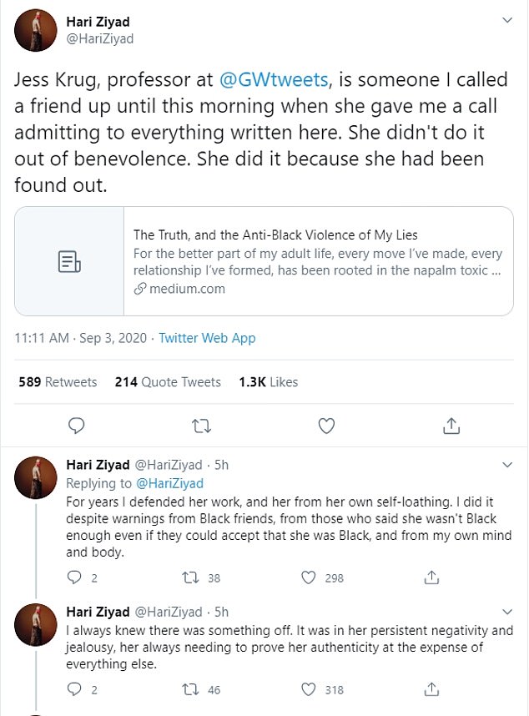The height and width of the screenshot is (716, 529).
Task: Like the main tweet about Jess Krug
Action: 326,426
